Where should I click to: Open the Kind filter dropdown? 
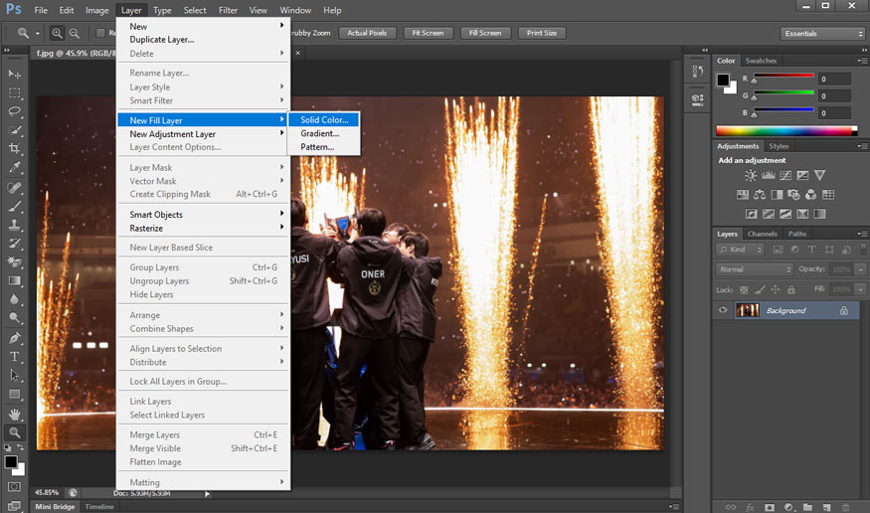[x=740, y=250]
